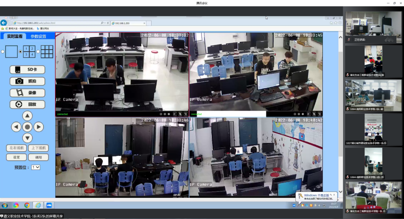Click the 调用 preset recall button
This screenshot has height=219, width=404.
[x=38, y=157]
